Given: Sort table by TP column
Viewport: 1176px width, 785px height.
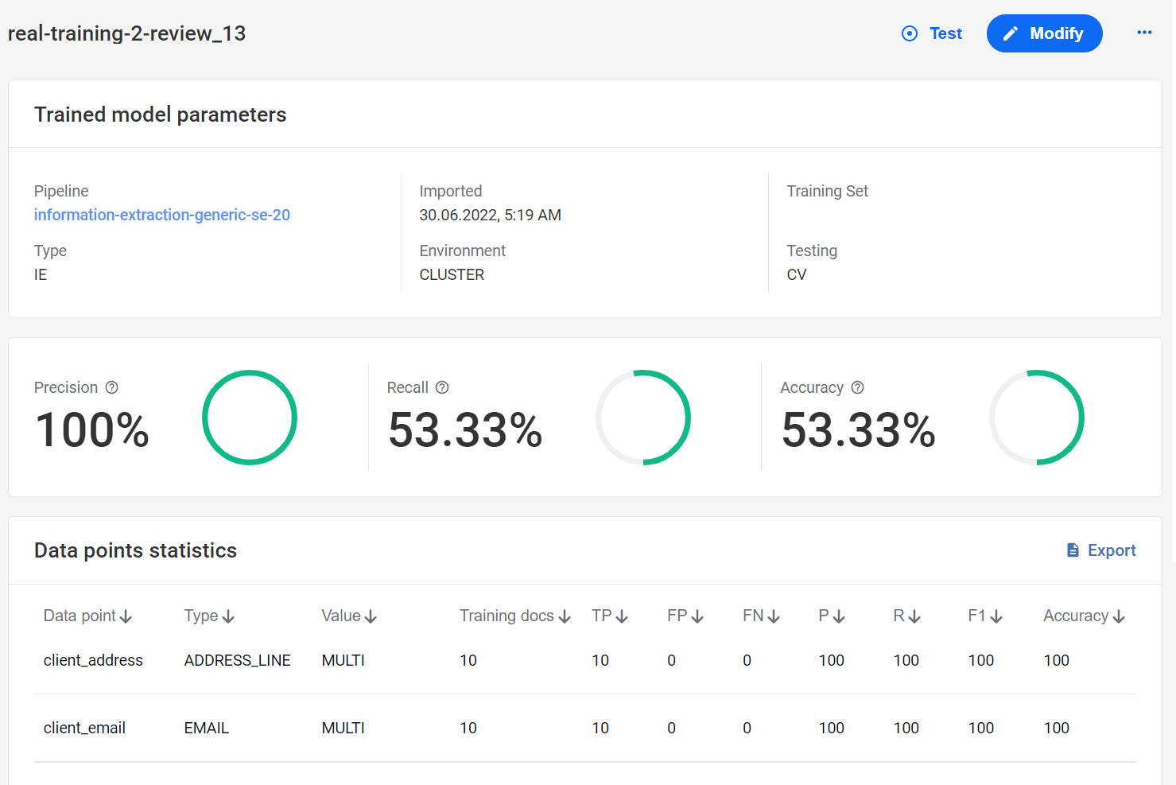Looking at the screenshot, I should pos(610,616).
